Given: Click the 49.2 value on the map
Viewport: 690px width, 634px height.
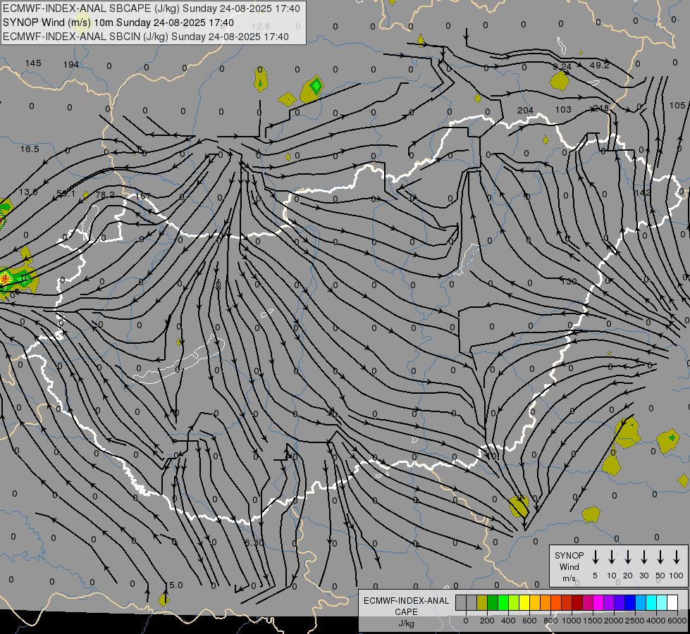Looking at the screenshot, I should (x=599, y=65).
